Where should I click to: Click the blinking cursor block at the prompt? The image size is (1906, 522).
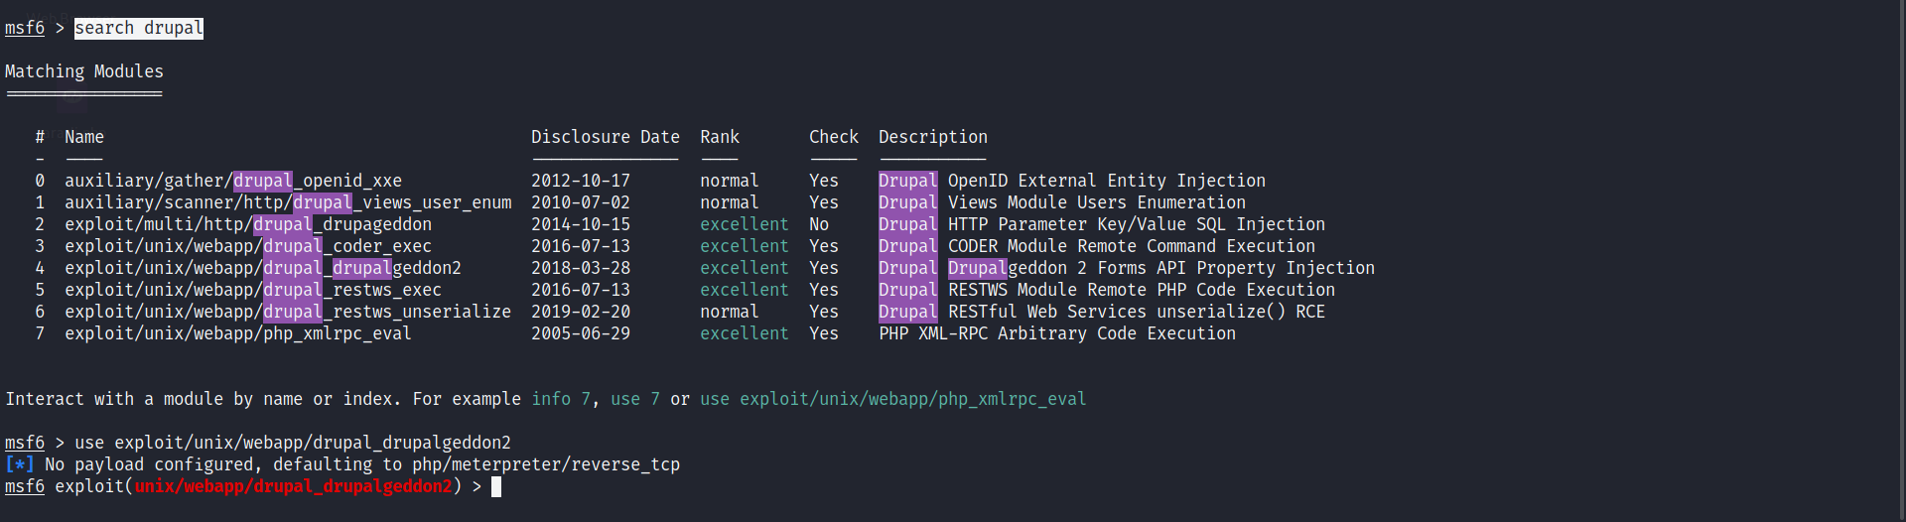pos(496,486)
